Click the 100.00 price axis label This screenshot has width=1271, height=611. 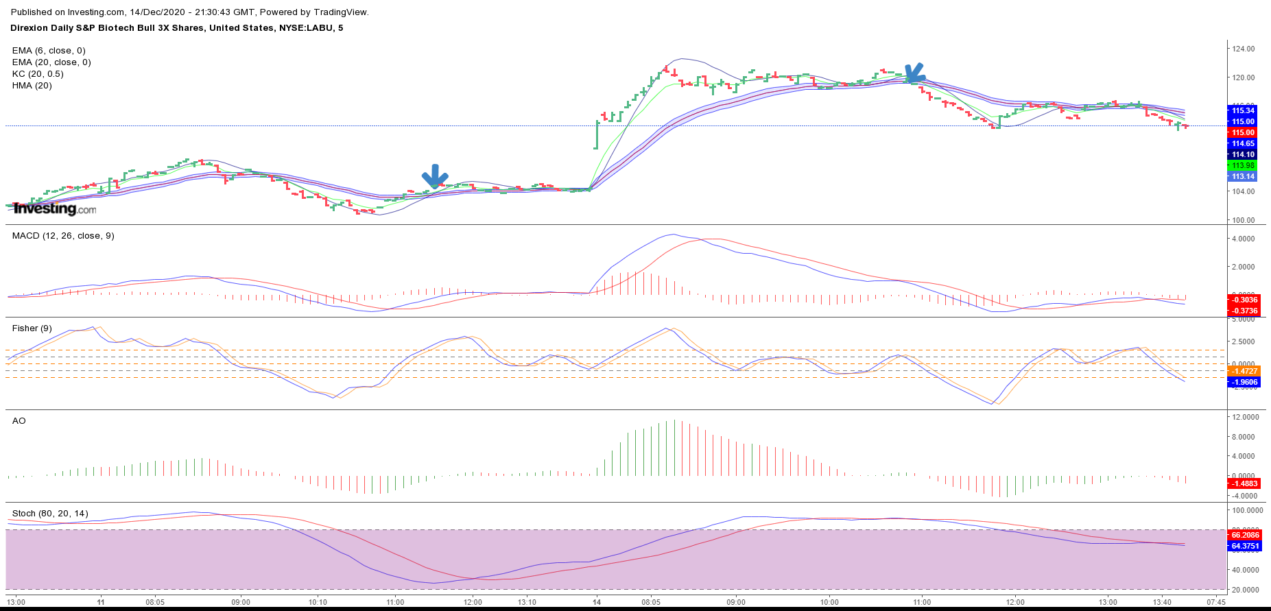coord(1244,221)
